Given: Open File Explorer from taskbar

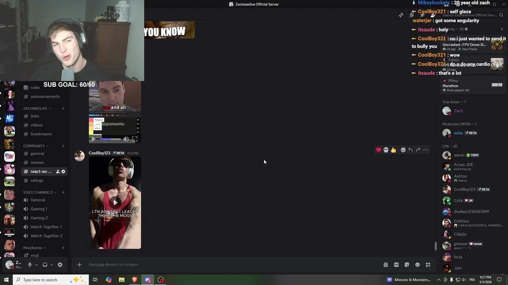Looking at the screenshot, I should (121, 280).
